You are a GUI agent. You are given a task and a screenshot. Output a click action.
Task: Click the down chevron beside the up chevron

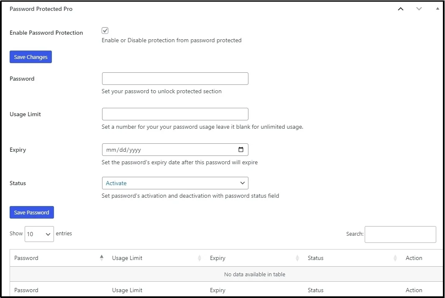419,8
